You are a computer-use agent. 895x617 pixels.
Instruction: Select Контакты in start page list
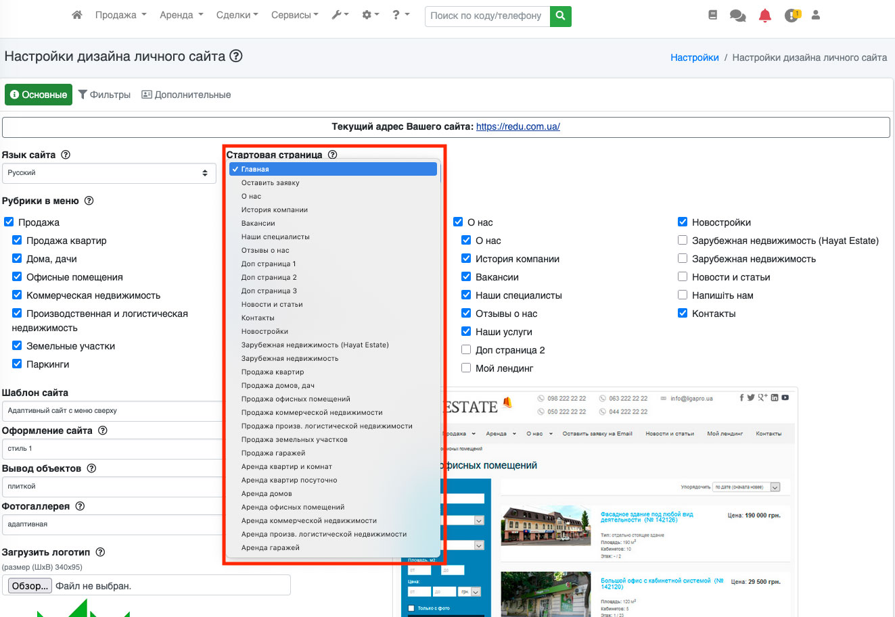pyautogui.click(x=258, y=318)
